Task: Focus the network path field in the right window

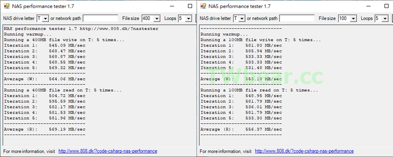Action: (x=297, y=19)
